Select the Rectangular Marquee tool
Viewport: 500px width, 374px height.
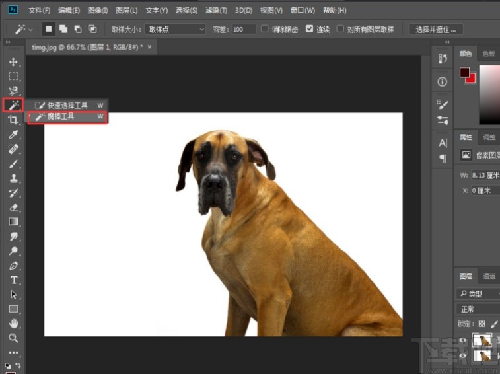click(x=13, y=77)
